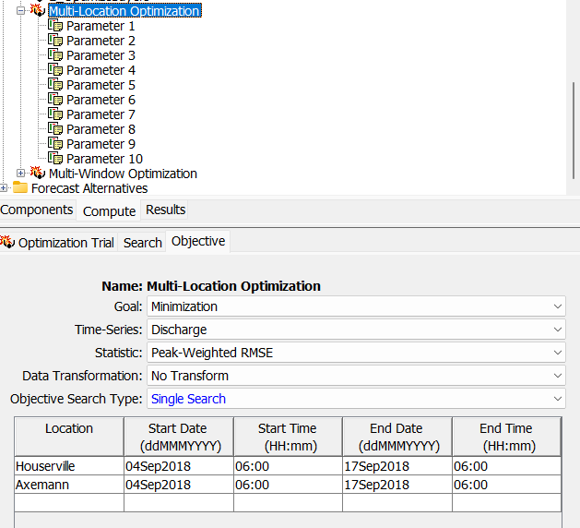Switch to the Components tab
Viewport: 580px width, 528px height.
[x=37, y=210]
